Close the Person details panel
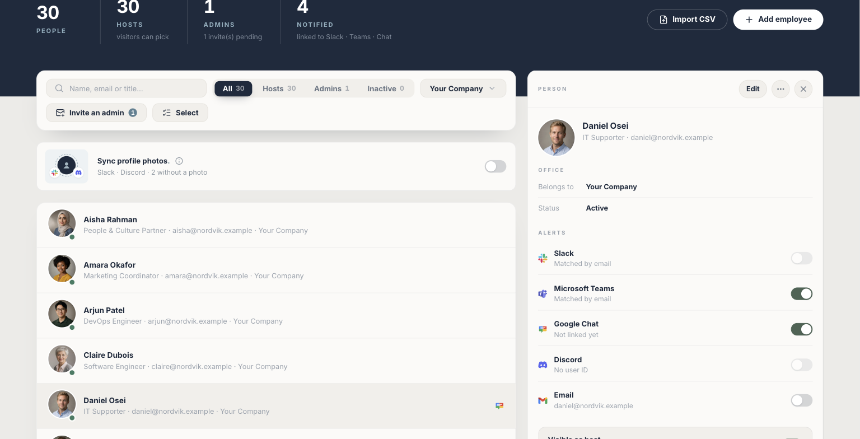The image size is (860, 439). pos(803,89)
